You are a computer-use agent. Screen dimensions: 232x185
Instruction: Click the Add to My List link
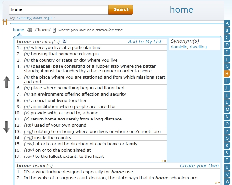click(145, 42)
